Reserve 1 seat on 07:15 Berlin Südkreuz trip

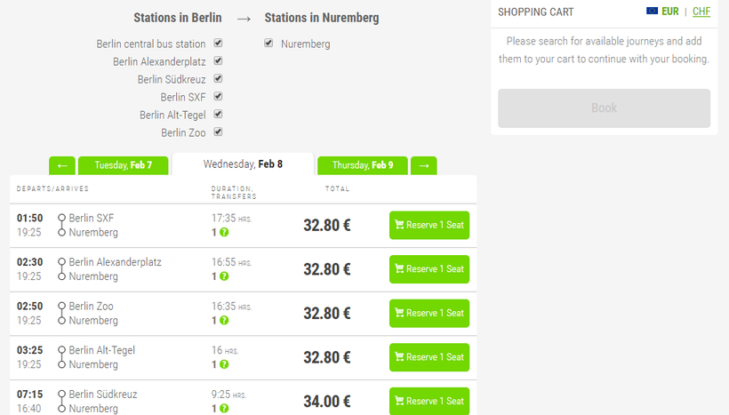click(x=429, y=401)
